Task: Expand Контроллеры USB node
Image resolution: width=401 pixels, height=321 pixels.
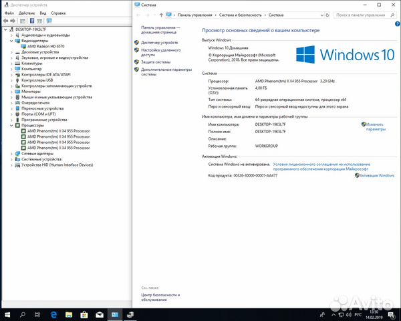Action: click(x=11, y=80)
